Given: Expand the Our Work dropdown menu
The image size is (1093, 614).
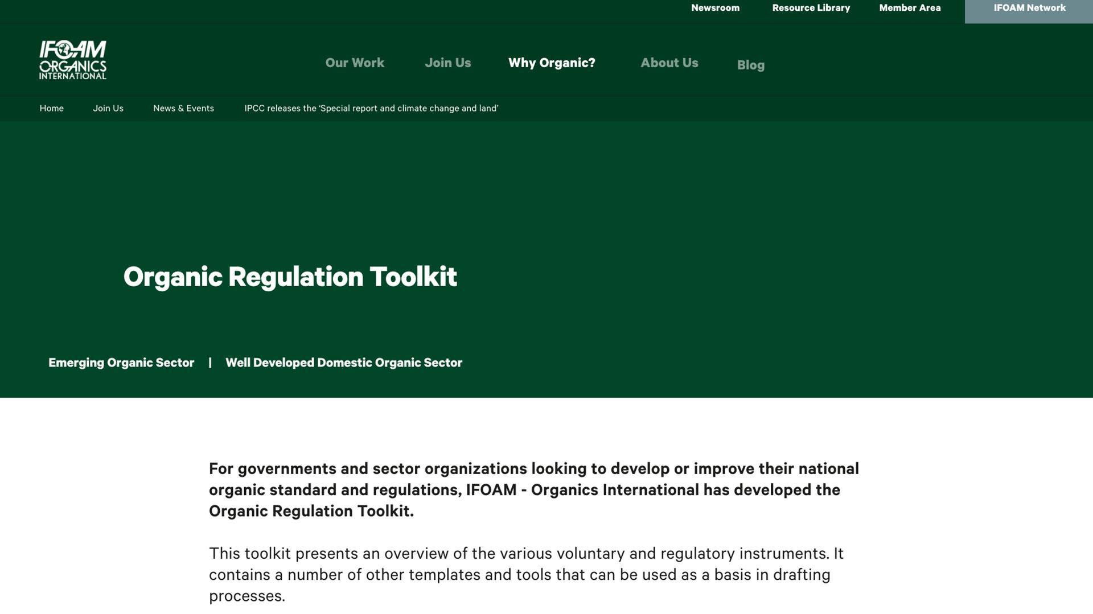Looking at the screenshot, I should [x=354, y=63].
